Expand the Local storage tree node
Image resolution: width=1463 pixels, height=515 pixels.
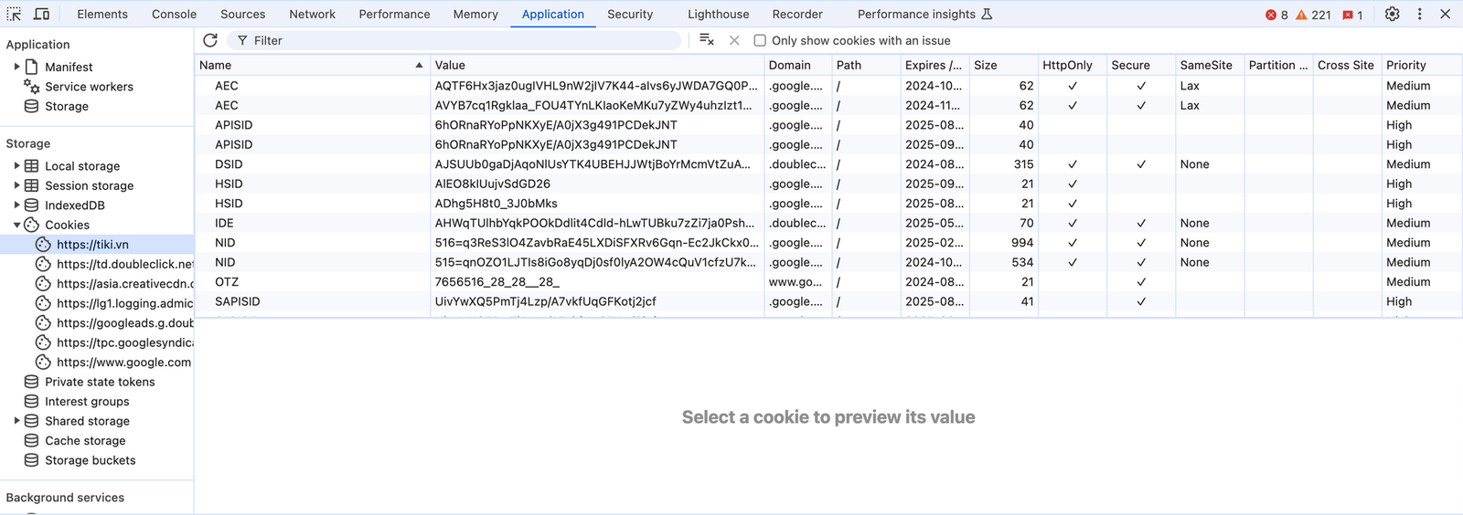(x=16, y=166)
